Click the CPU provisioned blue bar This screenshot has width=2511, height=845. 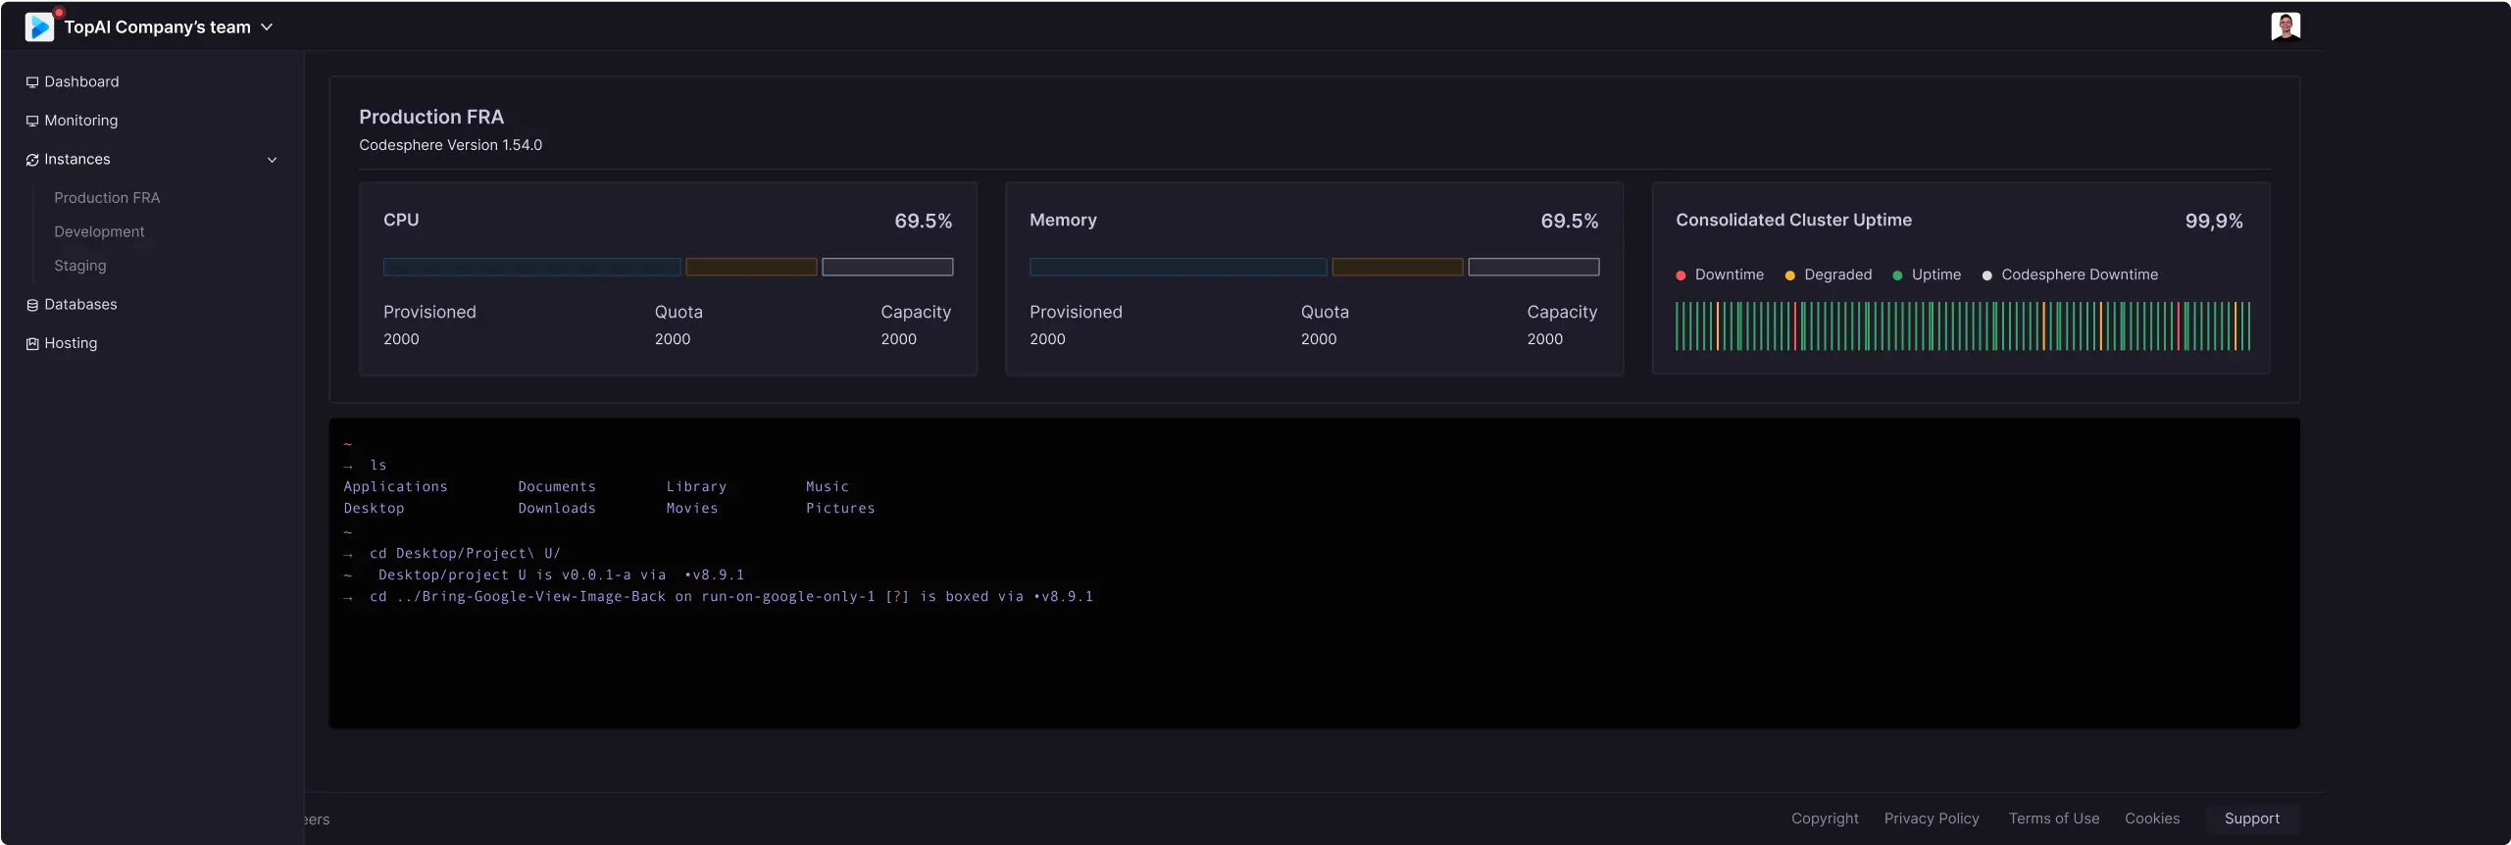pyautogui.click(x=531, y=267)
